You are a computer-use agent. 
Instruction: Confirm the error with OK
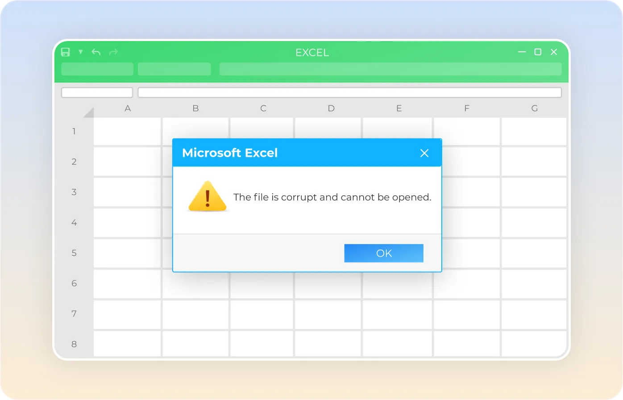tap(384, 253)
